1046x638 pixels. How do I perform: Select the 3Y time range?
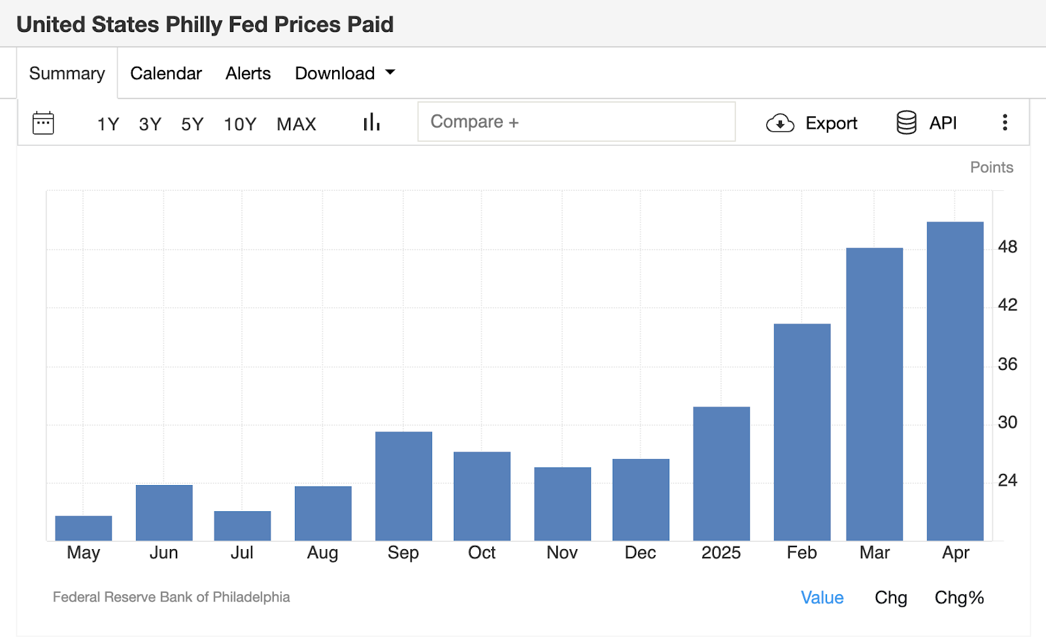[x=150, y=124]
